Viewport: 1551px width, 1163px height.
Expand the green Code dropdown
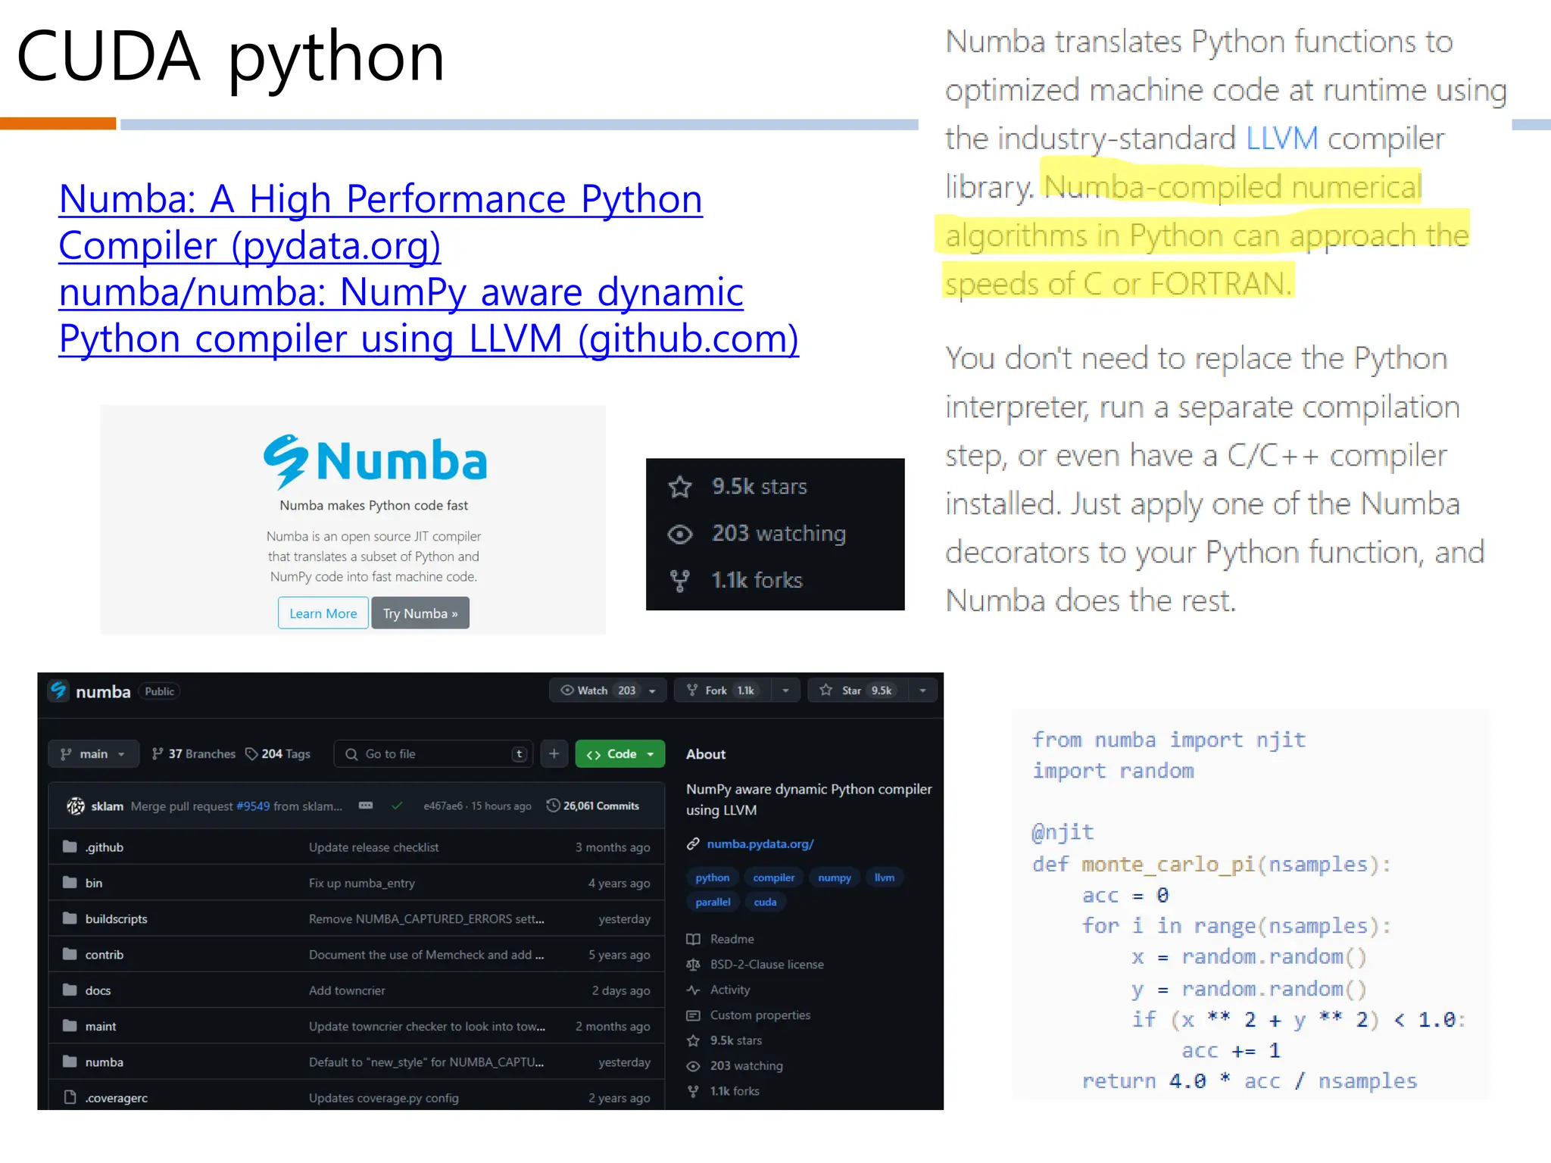[619, 754]
